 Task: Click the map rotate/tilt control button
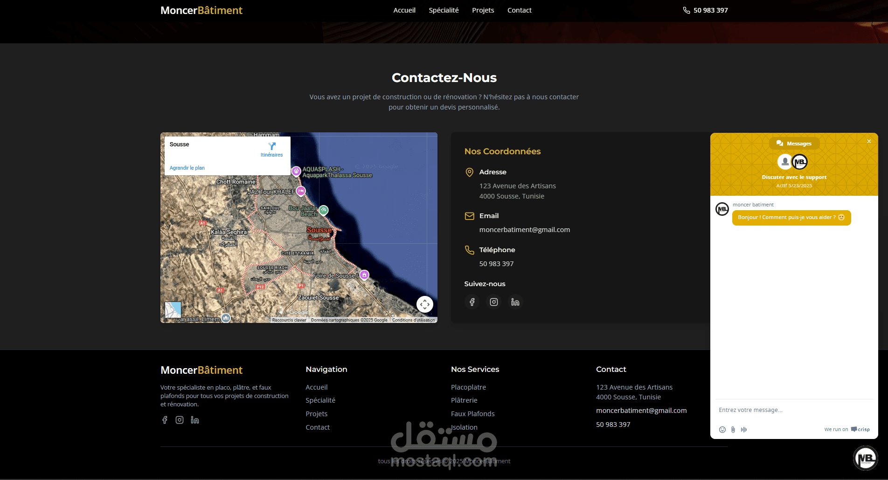[x=425, y=304]
